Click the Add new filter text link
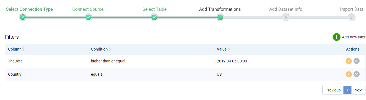This screenshot has height=100, width=366. [354, 37]
